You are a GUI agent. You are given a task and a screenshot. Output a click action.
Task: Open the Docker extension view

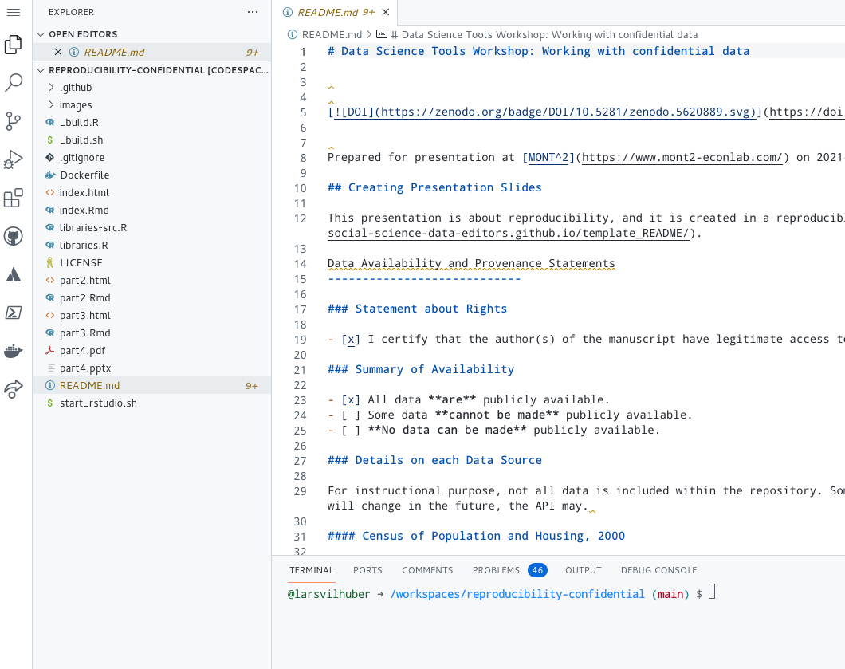(13, 351)
